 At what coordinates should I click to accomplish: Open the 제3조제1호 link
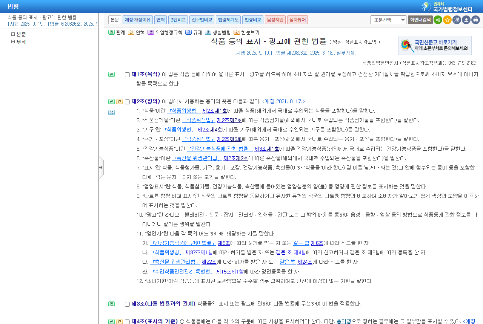(x=267, y=149)
